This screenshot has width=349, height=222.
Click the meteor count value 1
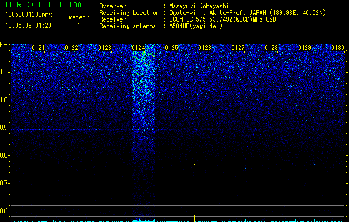click(x=79, y=26)
